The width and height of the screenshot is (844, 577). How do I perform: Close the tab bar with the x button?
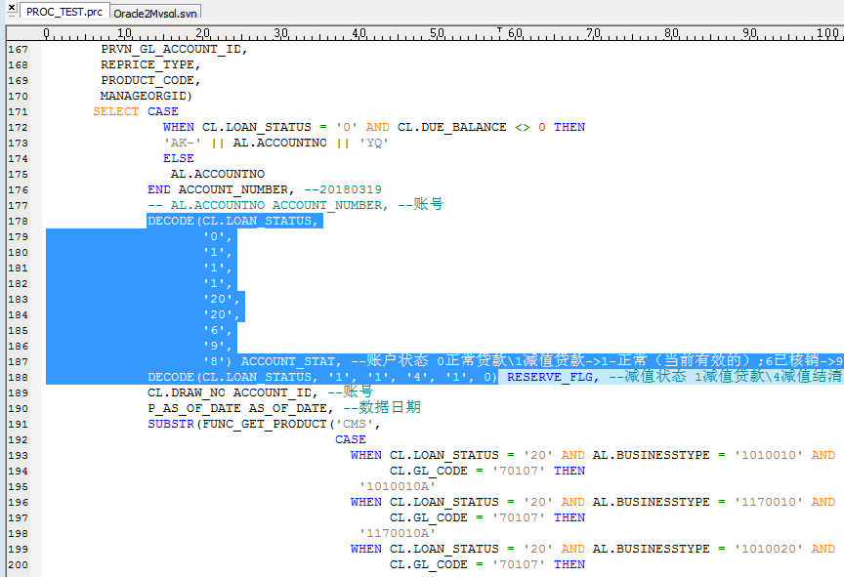[x=12, y=8]
